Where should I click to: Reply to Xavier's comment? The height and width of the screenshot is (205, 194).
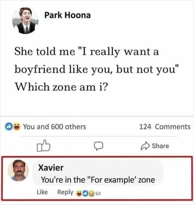65,192
